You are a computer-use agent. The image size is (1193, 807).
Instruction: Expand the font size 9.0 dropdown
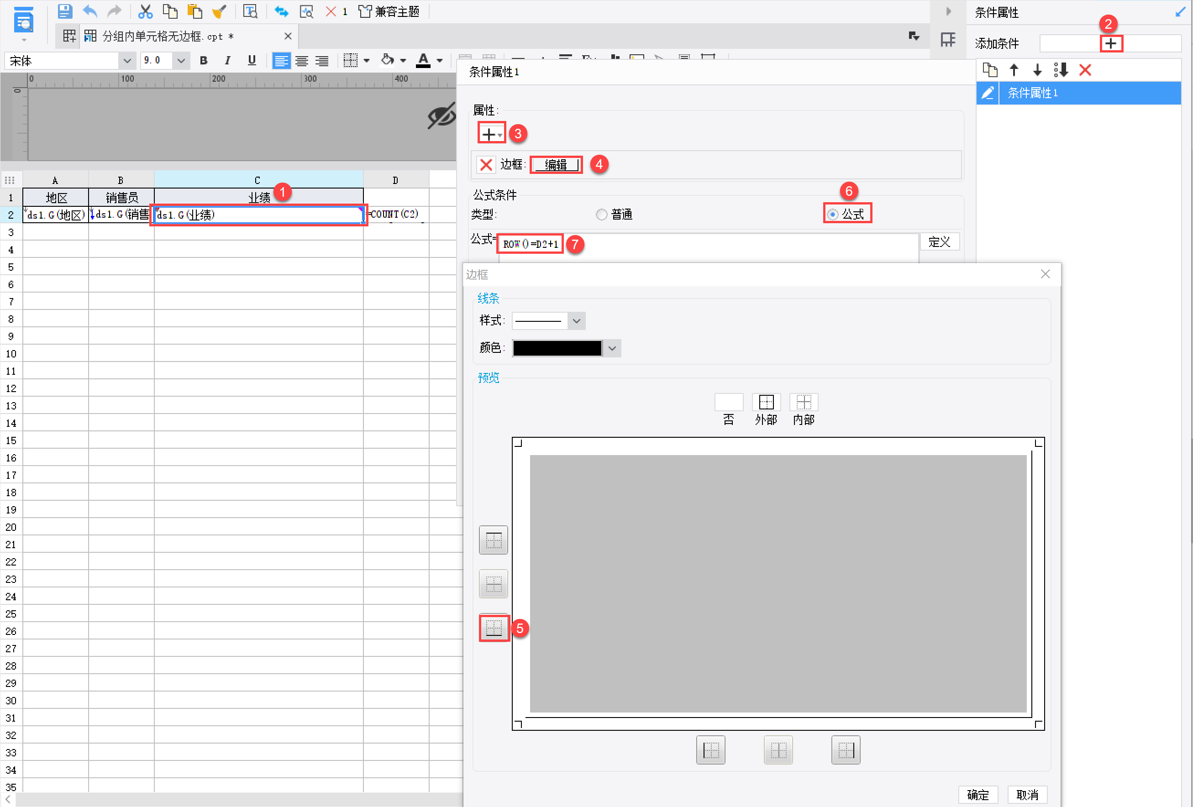[x=181, y=61]
